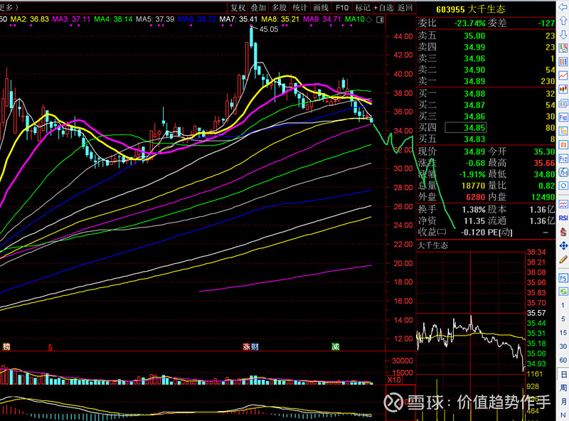Screen dimensions: 569x421
Task: Open the quote list with clock icon
Action: coord(563,48)
